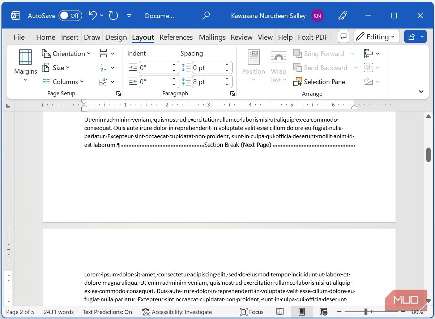Open the Design tab

pos(116,37)
